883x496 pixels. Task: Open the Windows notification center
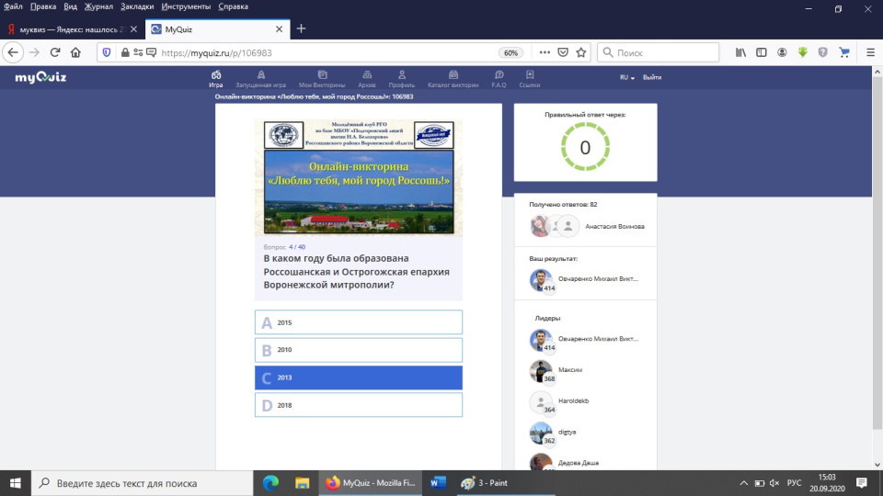(861, 483)
